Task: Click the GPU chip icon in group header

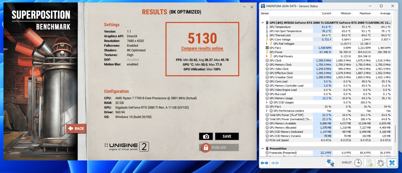Action: click(267, 23)
